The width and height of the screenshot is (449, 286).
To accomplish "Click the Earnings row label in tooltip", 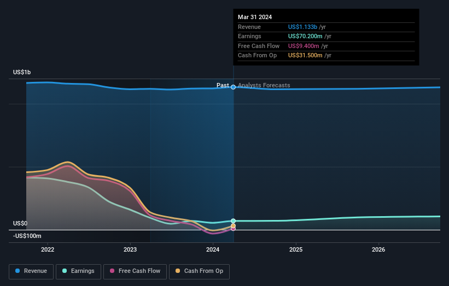I will (x=249, y=36).
